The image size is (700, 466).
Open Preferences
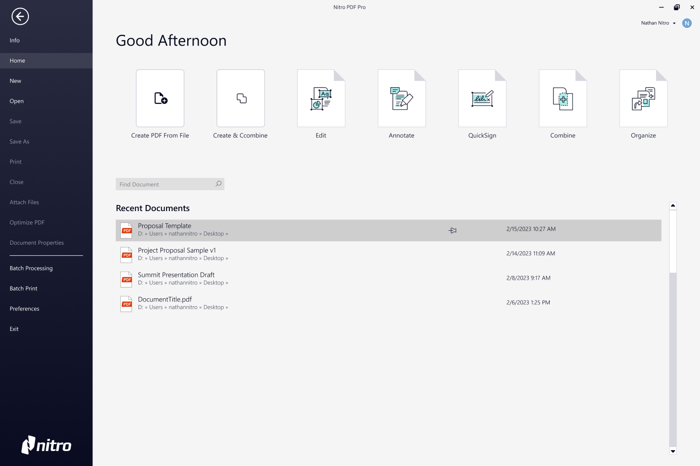point(24,308)
